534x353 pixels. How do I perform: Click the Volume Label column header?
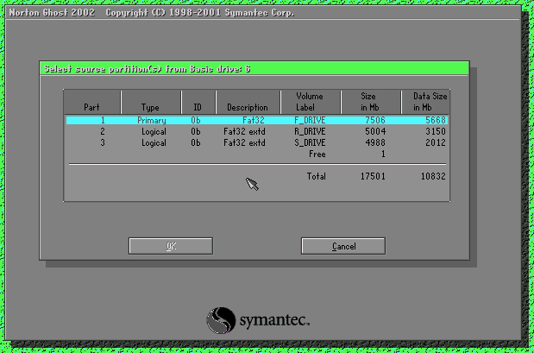click(x=309, y=102)
